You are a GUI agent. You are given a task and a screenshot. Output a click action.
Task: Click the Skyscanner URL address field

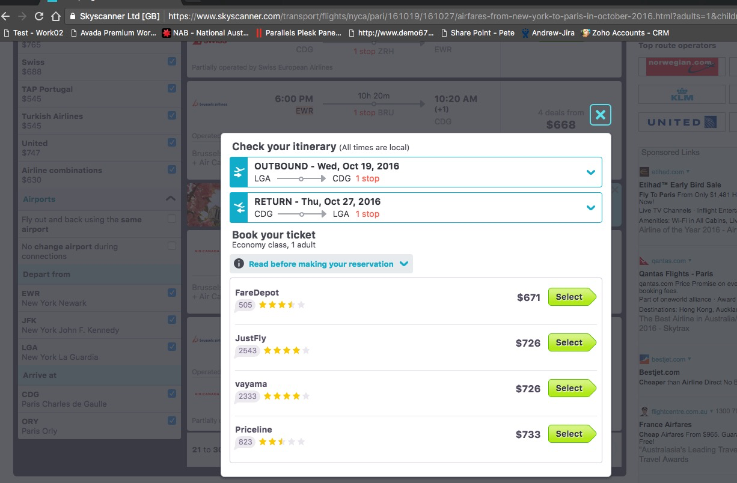click(x=451, y=16)
